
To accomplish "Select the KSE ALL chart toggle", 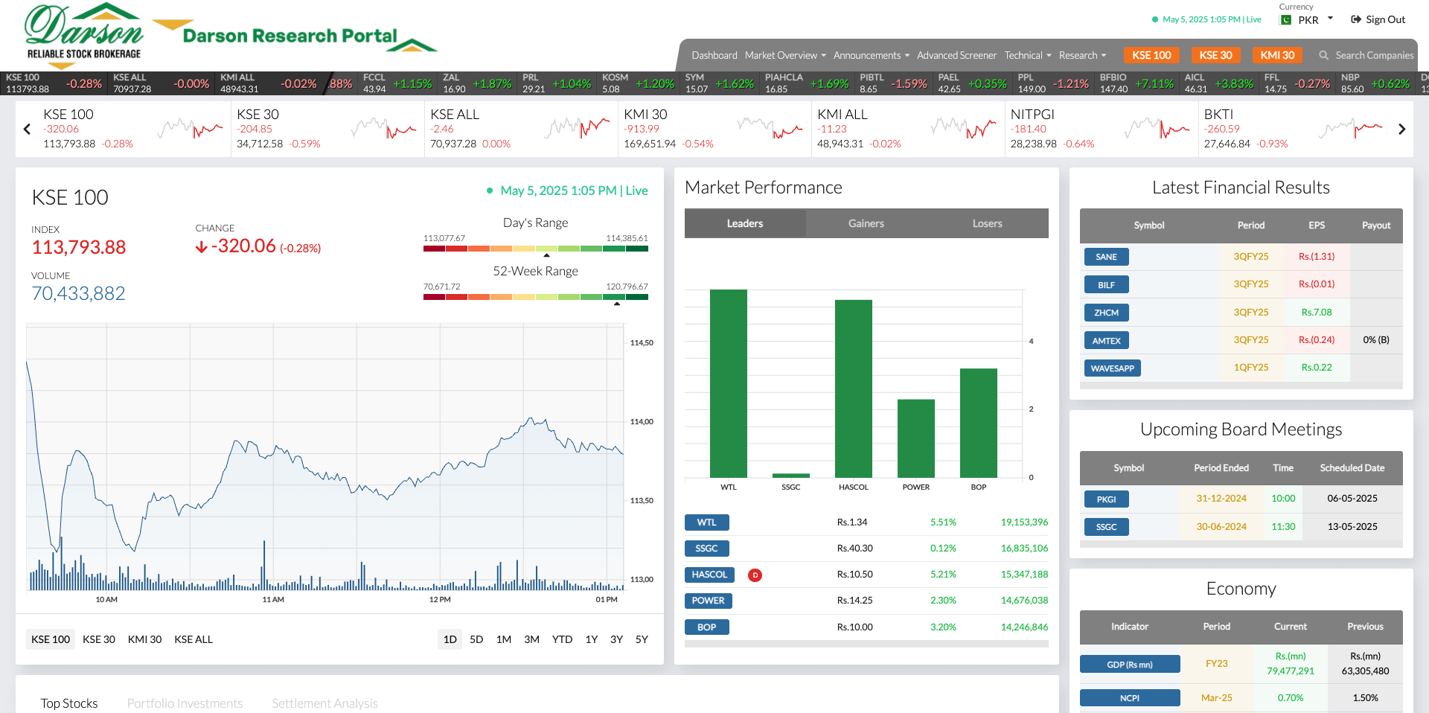I will [x=194, y=639].
